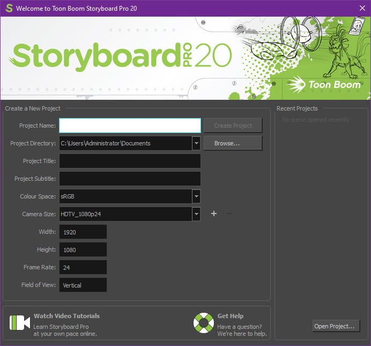Click the Storyboard Pro S icon in title bar
This screenshot has height=346, width=371.
(x=9, y=8)
